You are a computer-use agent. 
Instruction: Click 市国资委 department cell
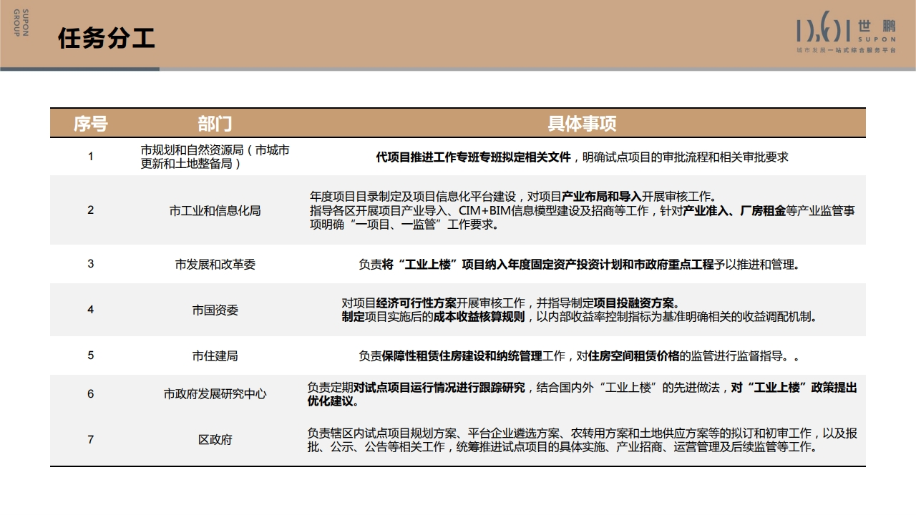point(215,310)
